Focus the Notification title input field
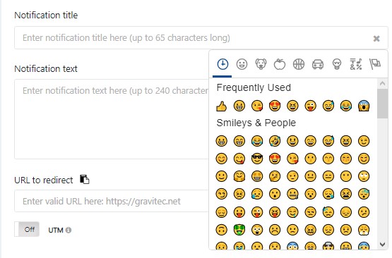This screenshot has width=392, height=258. [201, 37]
